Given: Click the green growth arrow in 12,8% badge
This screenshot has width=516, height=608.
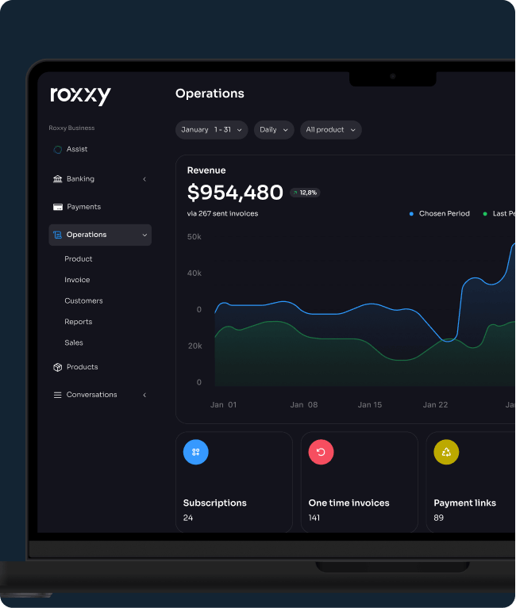Looking at the screenshot, I should click(x=295, y=193).
